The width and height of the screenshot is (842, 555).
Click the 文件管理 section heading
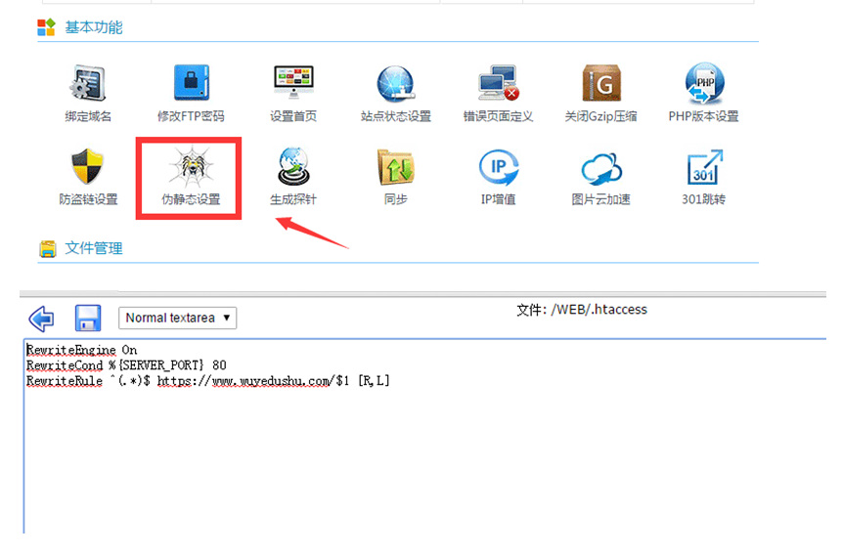point(94,248)
